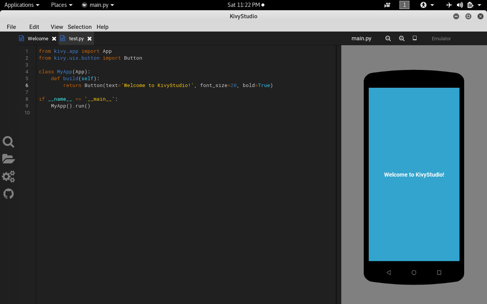This screenshot has width=487, height=304.
Task: Click the main.py label in emulator toolbar
Action: pyautogui.click(x=361, y=38)
